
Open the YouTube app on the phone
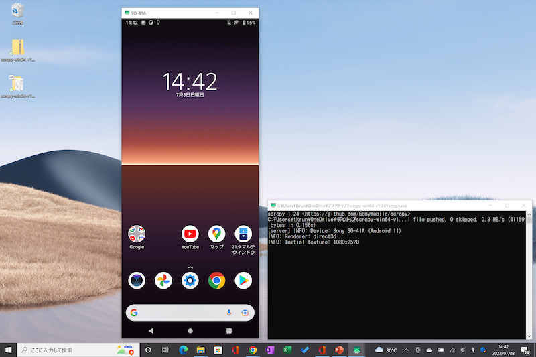tap(190, 234)
